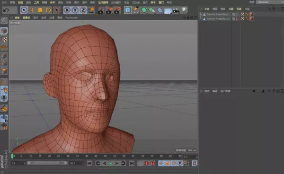Screen dimensions: 284x174
Task: Select the Move tool
Action: [x=32, y=10]
